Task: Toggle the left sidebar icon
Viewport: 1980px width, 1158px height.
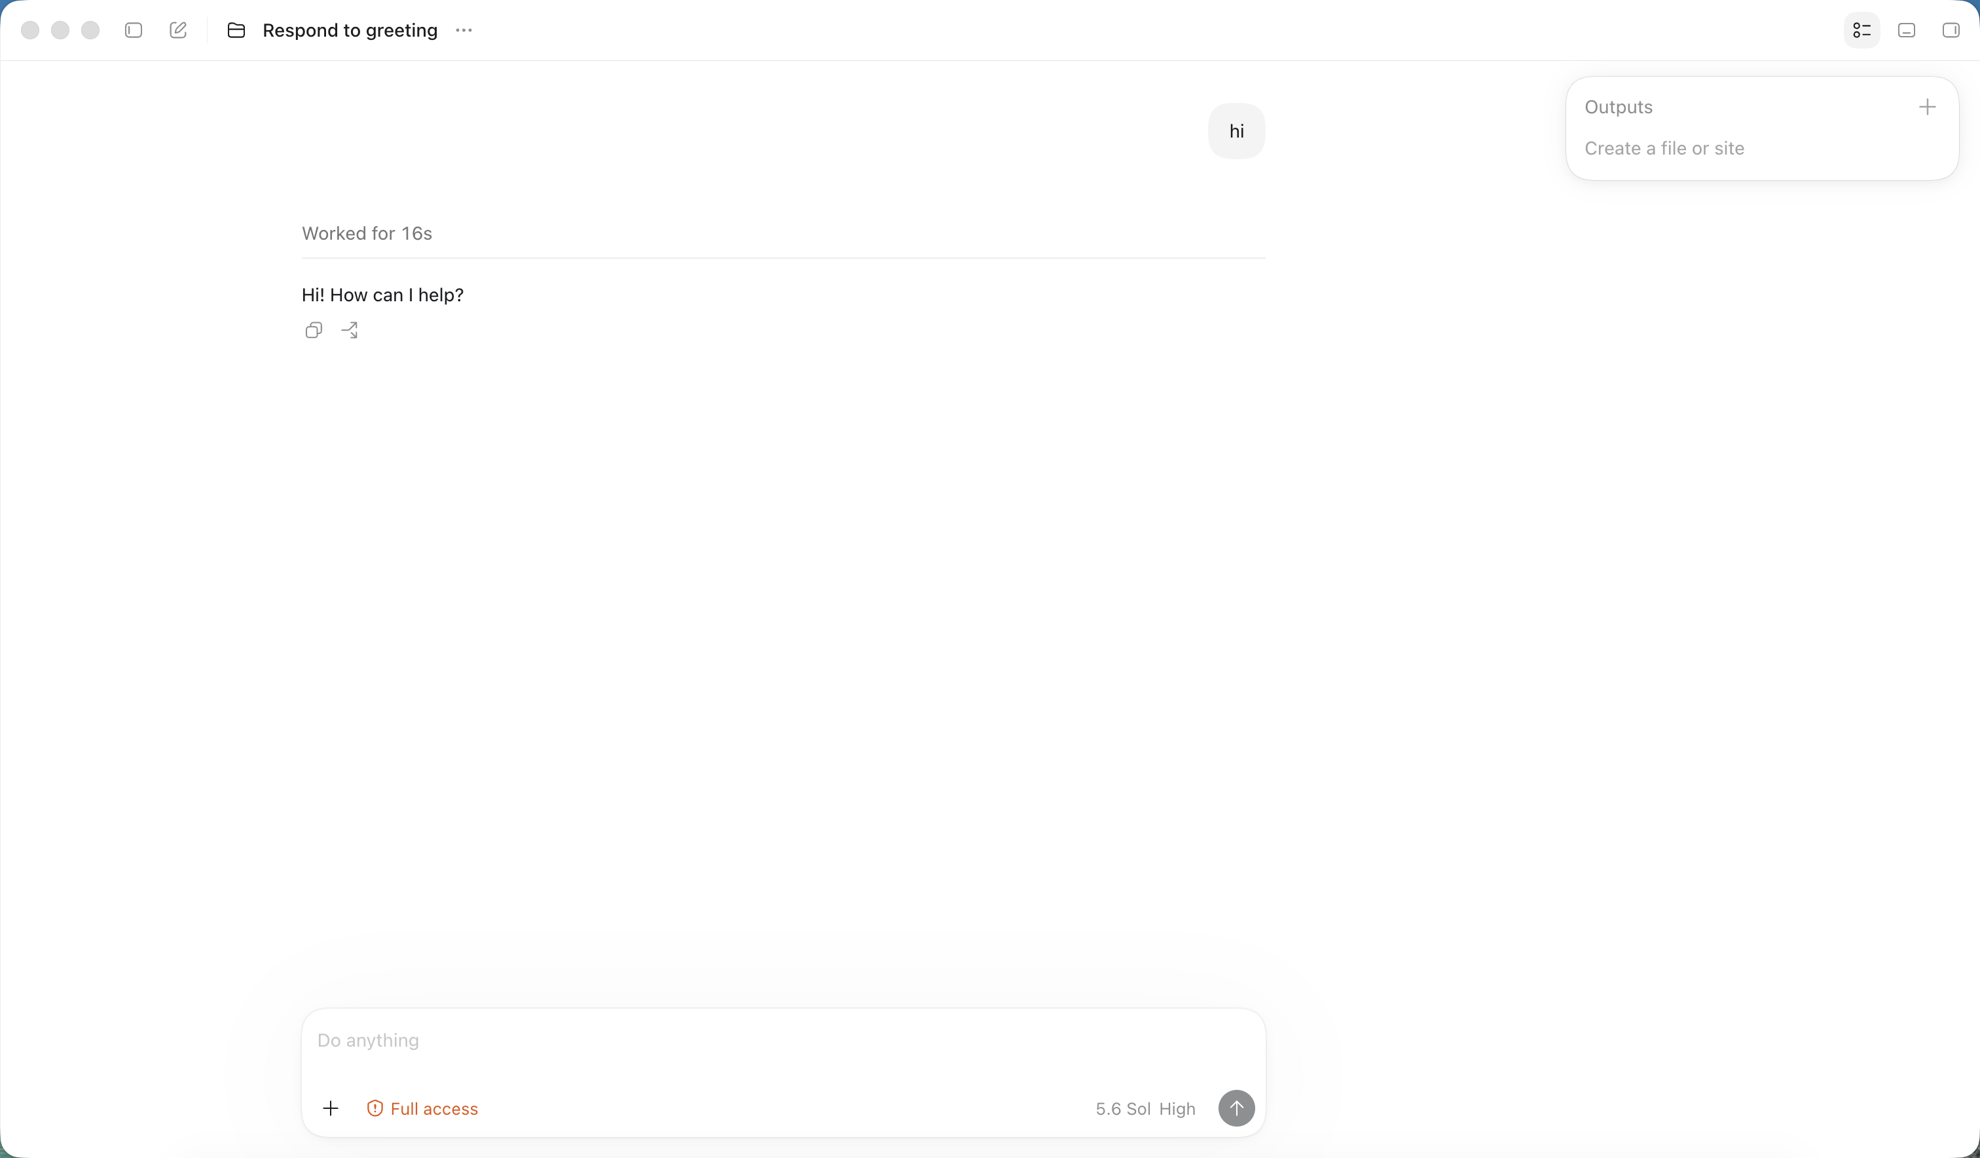Action: 134,30
